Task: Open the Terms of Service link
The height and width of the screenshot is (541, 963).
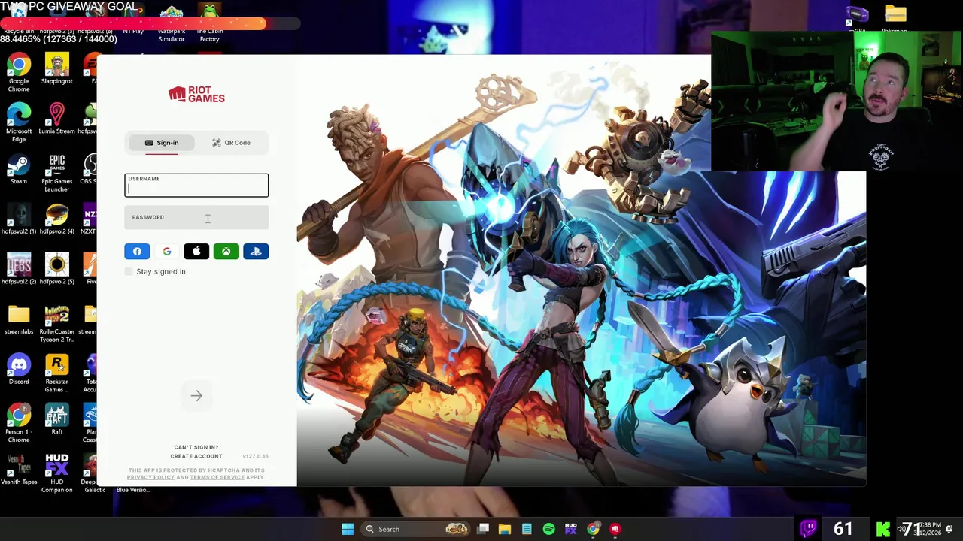Action: point(217,477)
